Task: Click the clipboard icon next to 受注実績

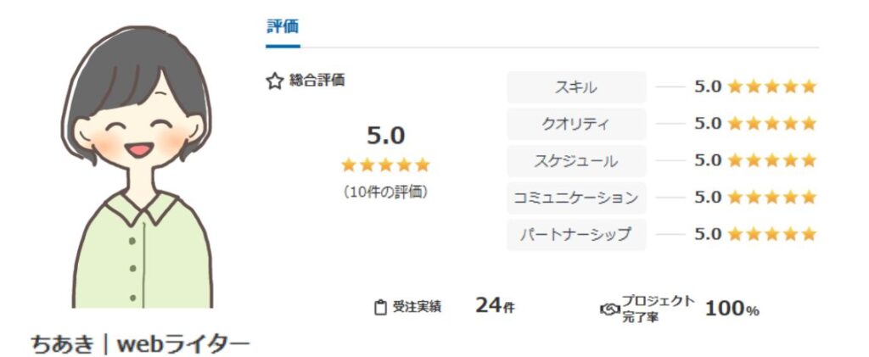Action: pos(380,308)
